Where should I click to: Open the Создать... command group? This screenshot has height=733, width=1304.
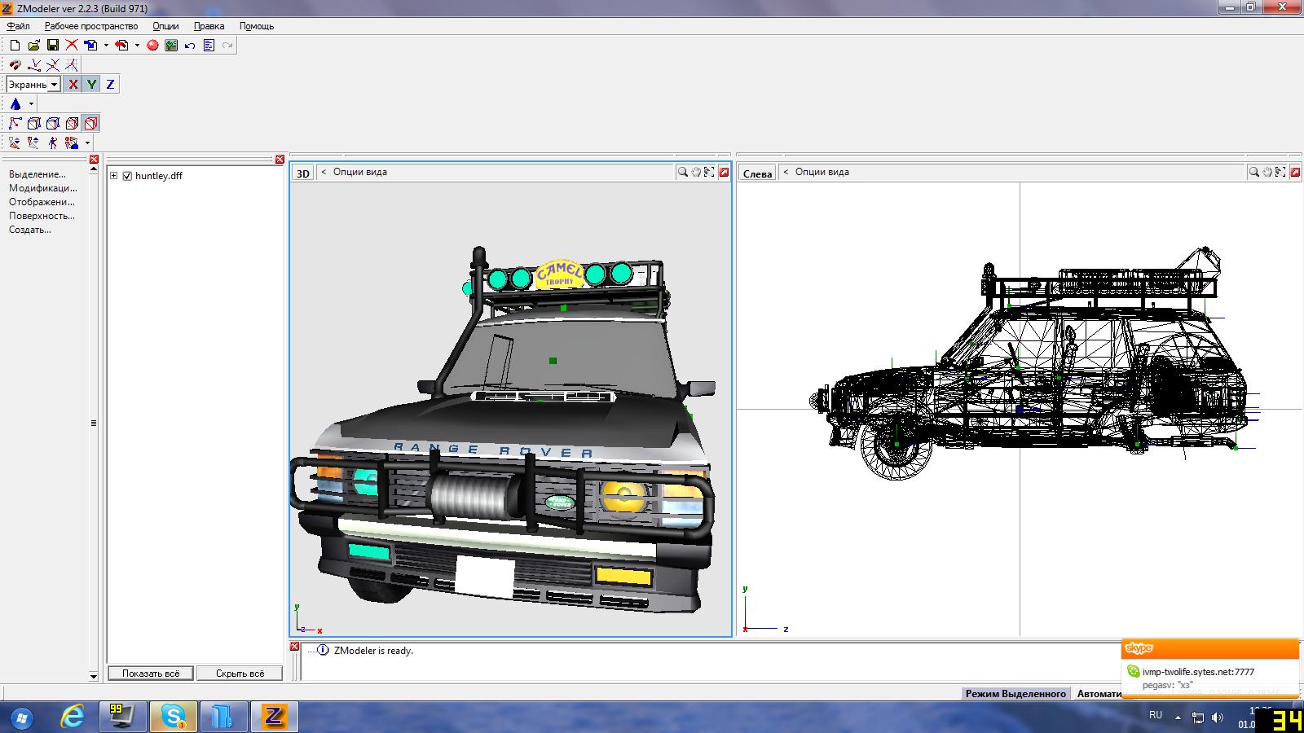tap(30, 230)
